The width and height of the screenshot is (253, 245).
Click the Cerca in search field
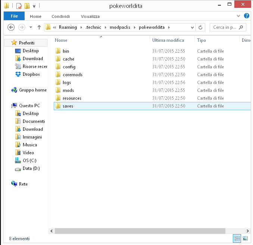pos(228,27)
